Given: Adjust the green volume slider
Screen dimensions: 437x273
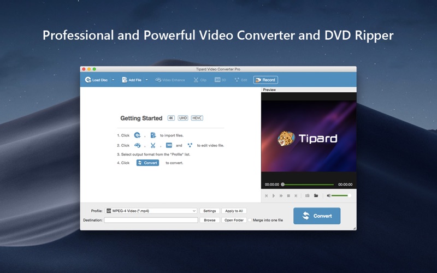Looking at the screenshot, I should click(x=341, y=195).
